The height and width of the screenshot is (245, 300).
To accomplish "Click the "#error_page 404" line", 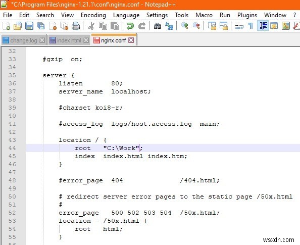I will tap(139, 180).
